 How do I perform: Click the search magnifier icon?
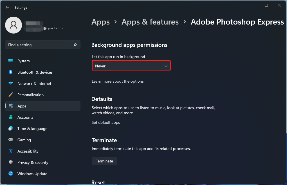pos(75,45)
